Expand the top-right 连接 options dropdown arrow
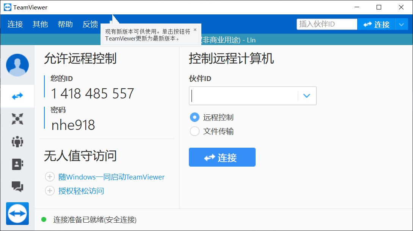 coord(401,25)
